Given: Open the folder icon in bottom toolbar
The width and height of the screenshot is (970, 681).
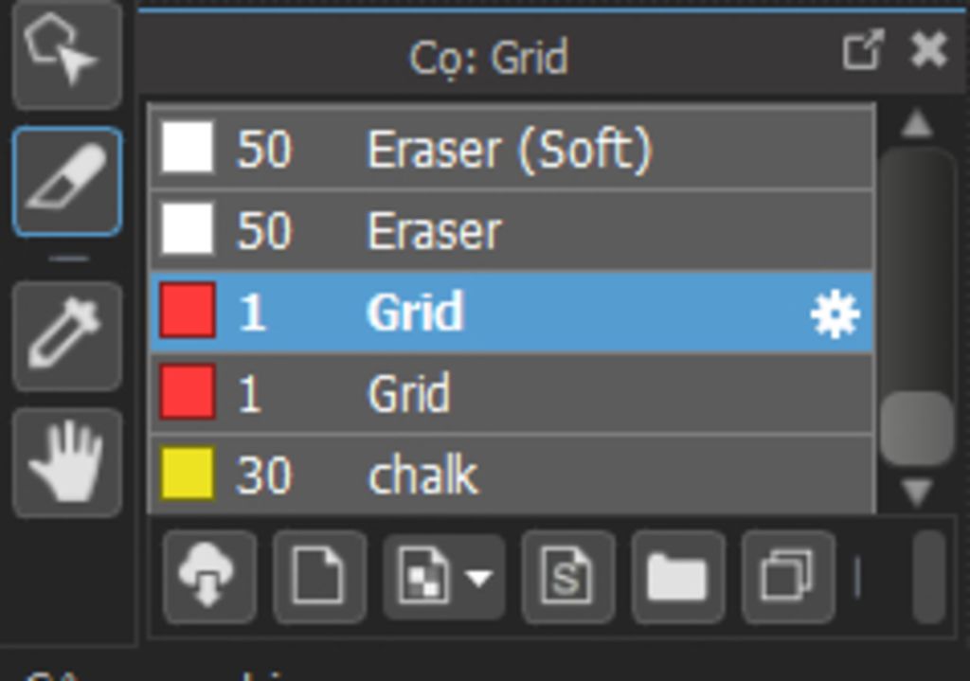Looking at the screenshot, I should coord(677,577).
